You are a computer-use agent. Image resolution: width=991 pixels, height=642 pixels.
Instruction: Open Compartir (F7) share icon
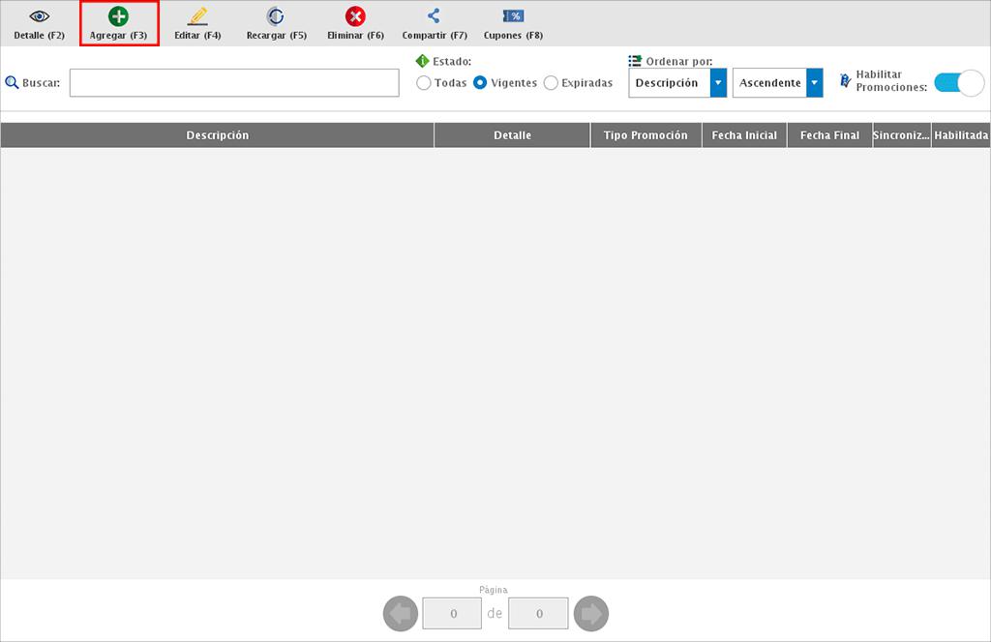pyautogui.click(x=434, y=16)
